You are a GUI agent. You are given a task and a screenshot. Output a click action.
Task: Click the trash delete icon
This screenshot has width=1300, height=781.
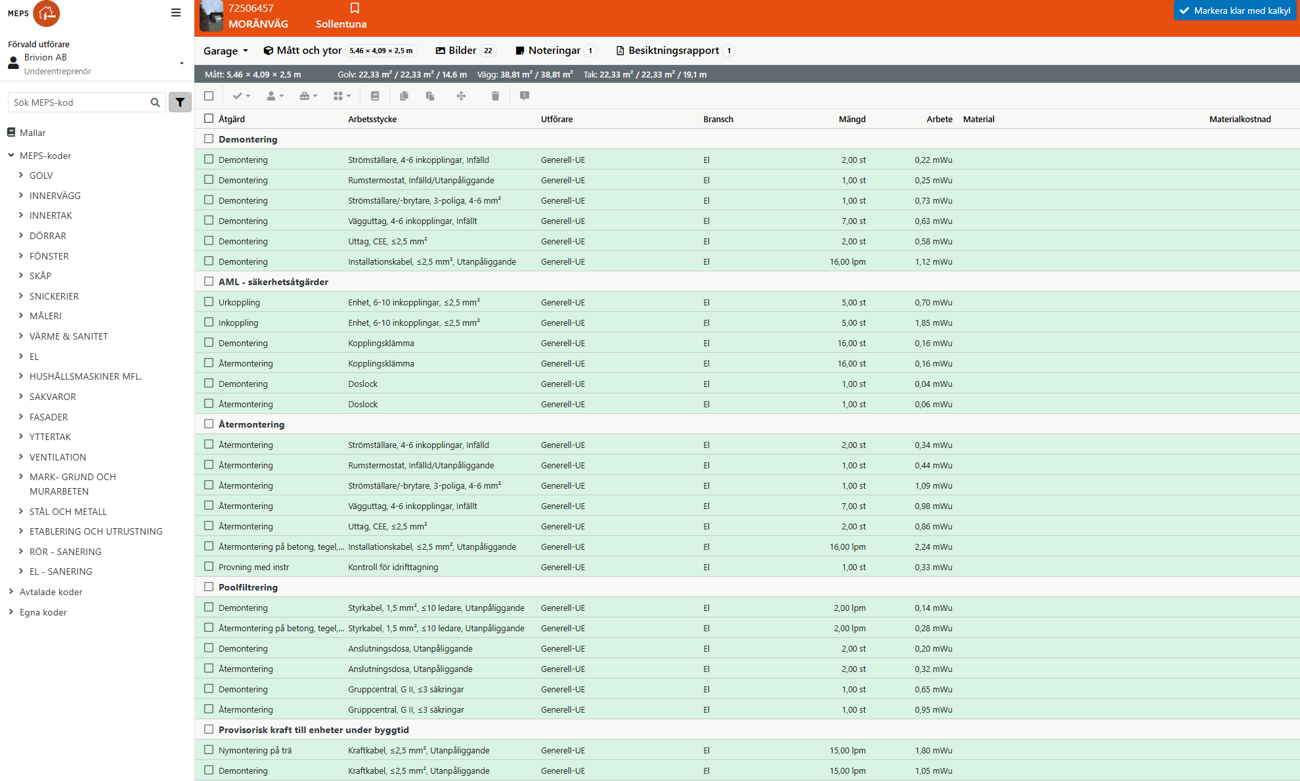click(x=495, y=96)
